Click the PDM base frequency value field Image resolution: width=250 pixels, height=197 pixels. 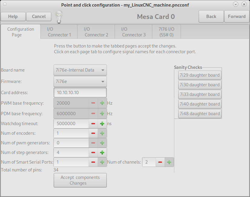(71, 113)
